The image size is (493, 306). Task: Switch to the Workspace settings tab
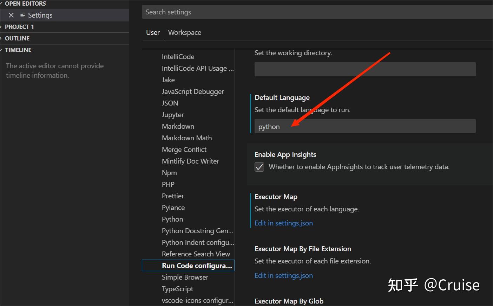point(184,32)
